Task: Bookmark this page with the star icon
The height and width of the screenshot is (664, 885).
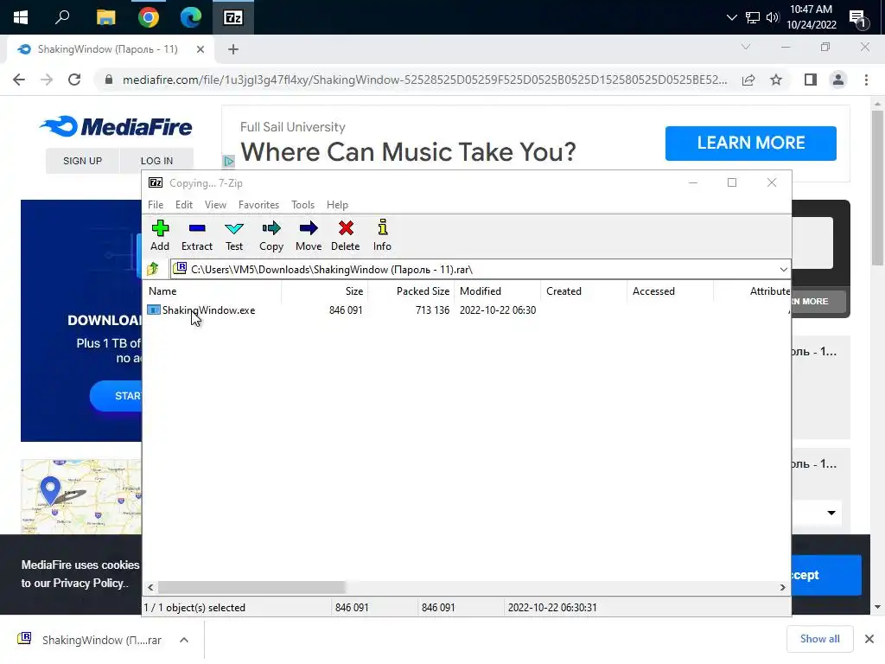Action: tap(776, 80)
